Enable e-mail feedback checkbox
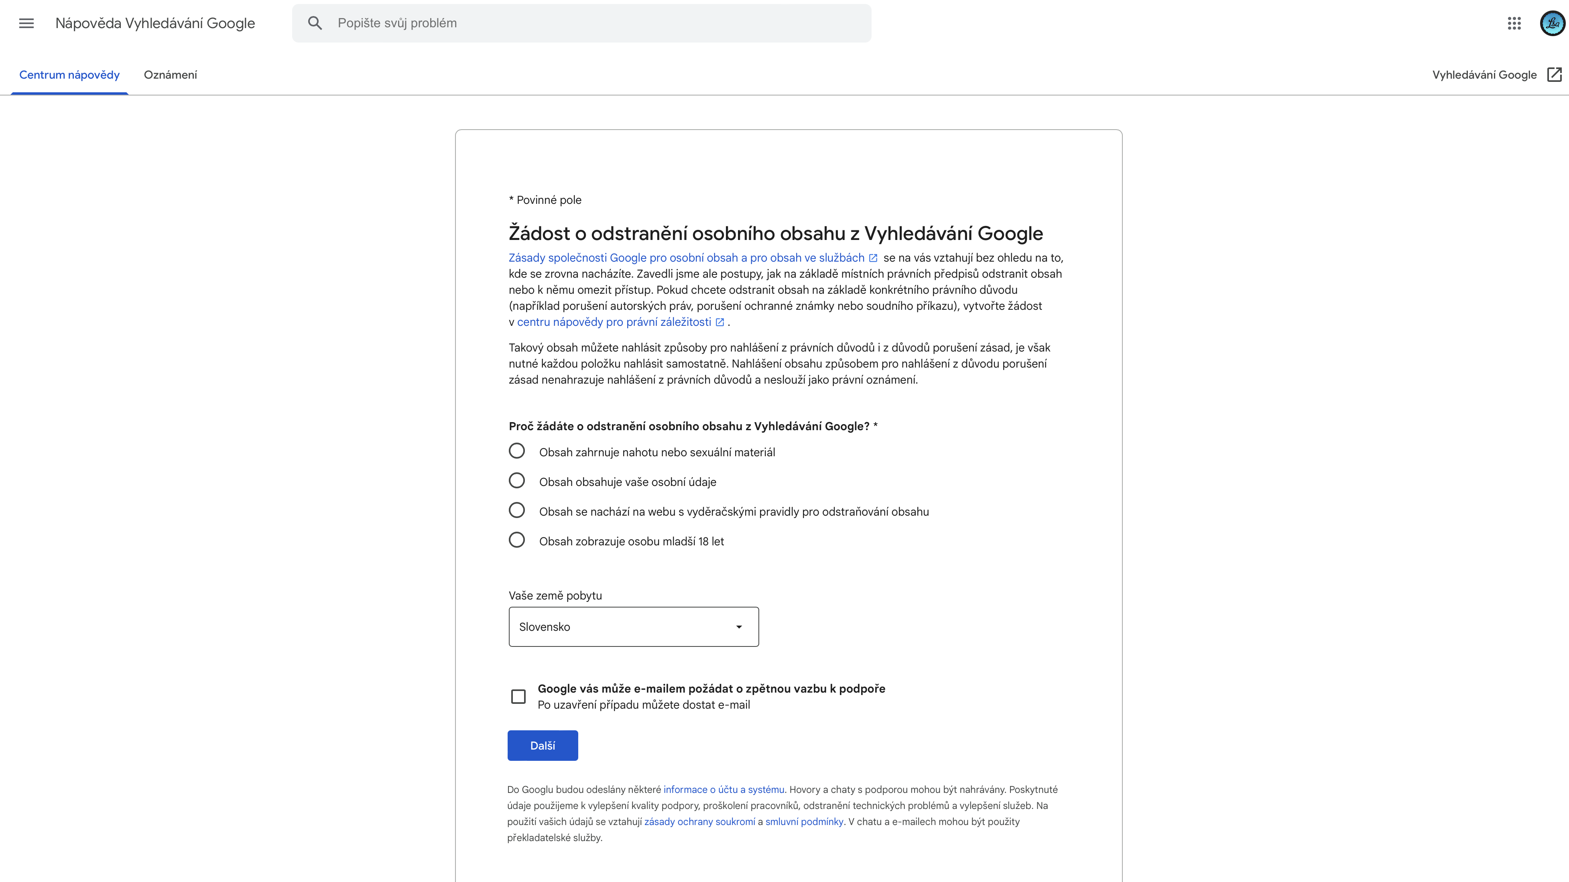This screenshot has height=882, width=1569. [518, 696]
